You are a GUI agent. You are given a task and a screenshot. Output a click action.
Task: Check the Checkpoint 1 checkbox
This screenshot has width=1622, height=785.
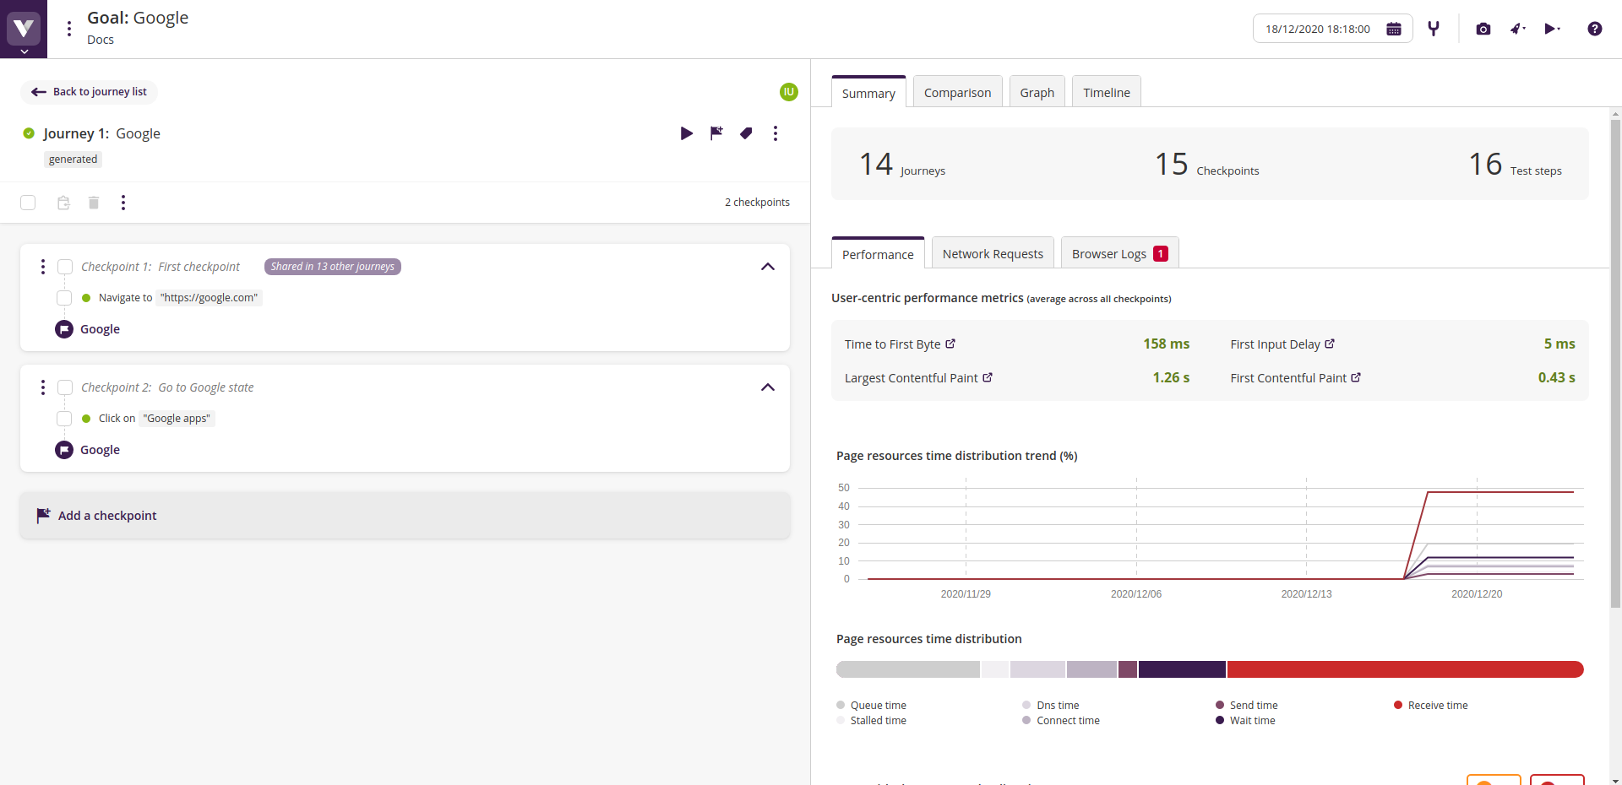point(65,267)
